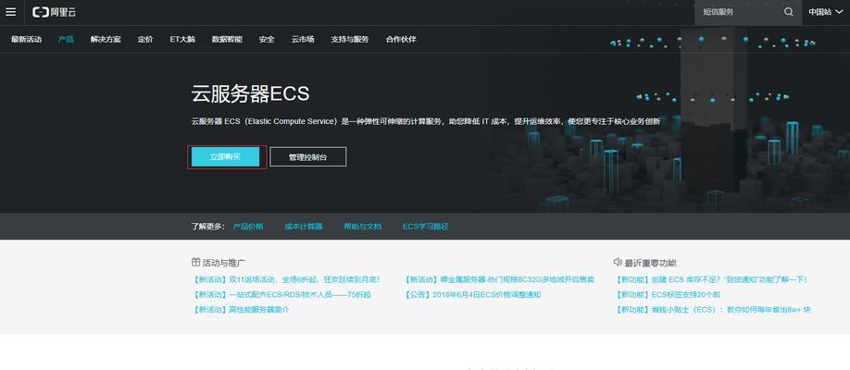This screenshot has width=850, height=370.
Task: Open the 2018年6月4日ECS价格调整通知 announcement
Action: pyautogui.click(x=473, y=295)
